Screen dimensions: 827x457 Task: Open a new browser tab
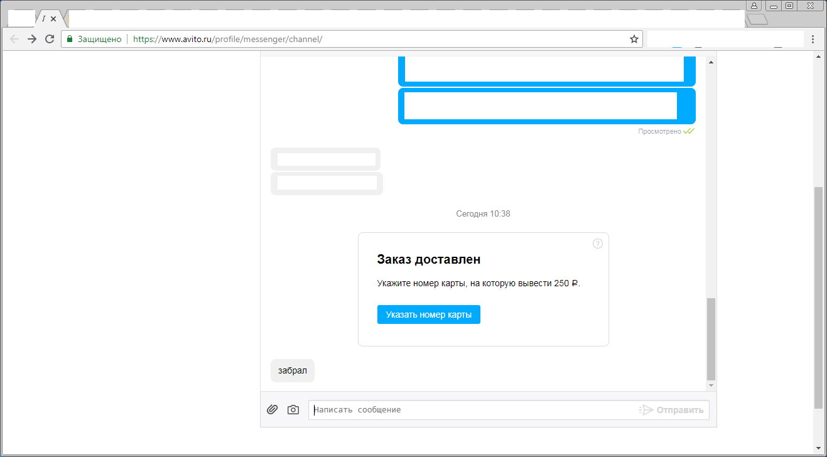[757, 19]
